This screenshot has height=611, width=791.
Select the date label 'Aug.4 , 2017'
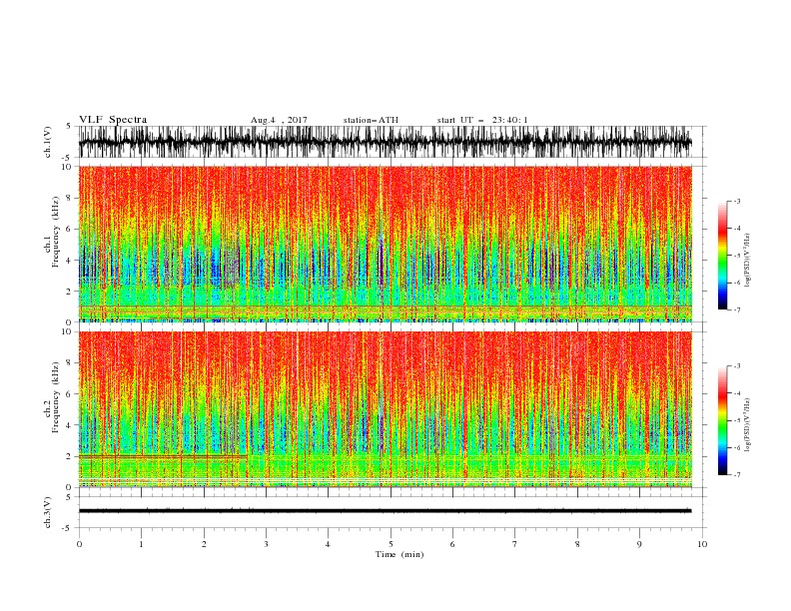tap(279, 120)
